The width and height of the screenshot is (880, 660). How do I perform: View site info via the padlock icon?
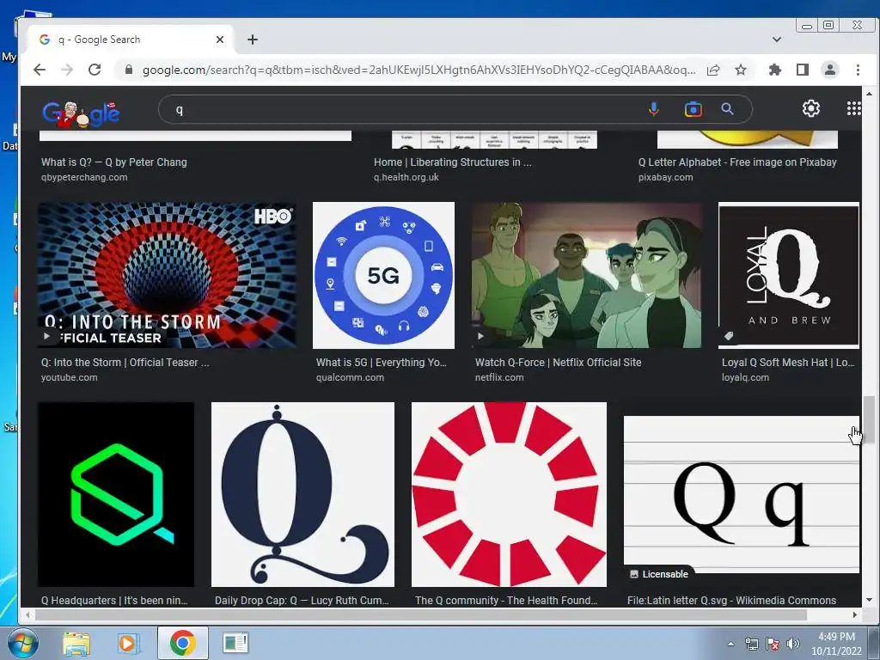129,70
